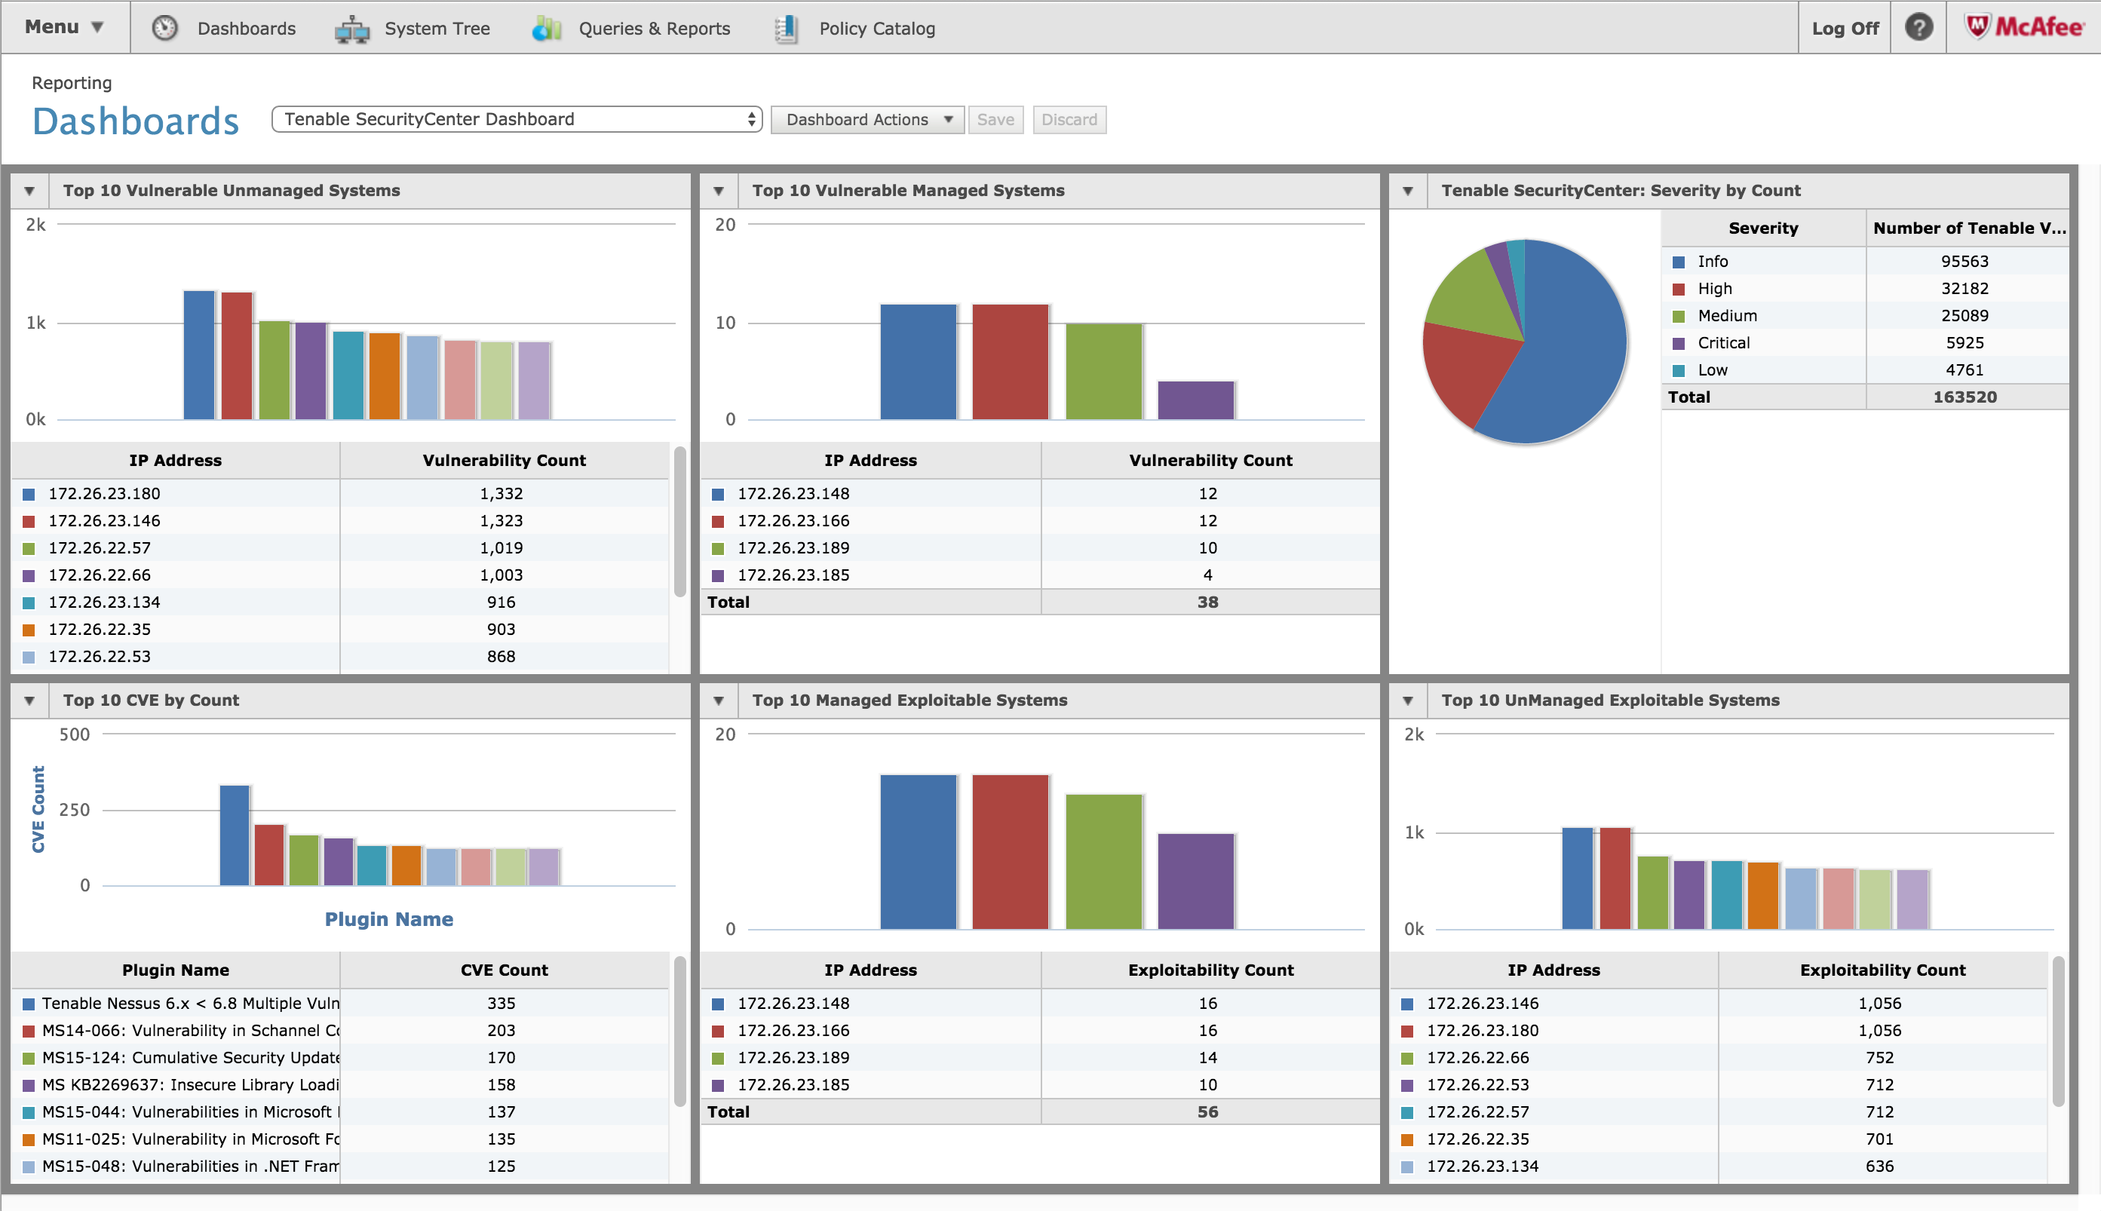Go to System Tree in top navigation
The width and height of the screenshot is (2101, 1211).
coord(437,29)
